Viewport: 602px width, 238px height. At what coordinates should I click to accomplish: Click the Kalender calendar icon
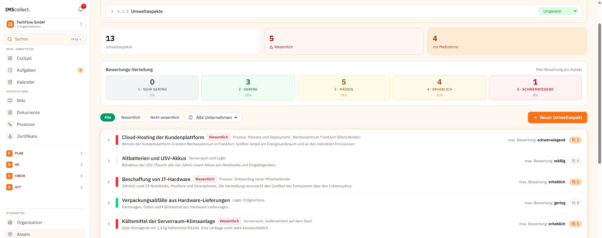click(10, 82)
